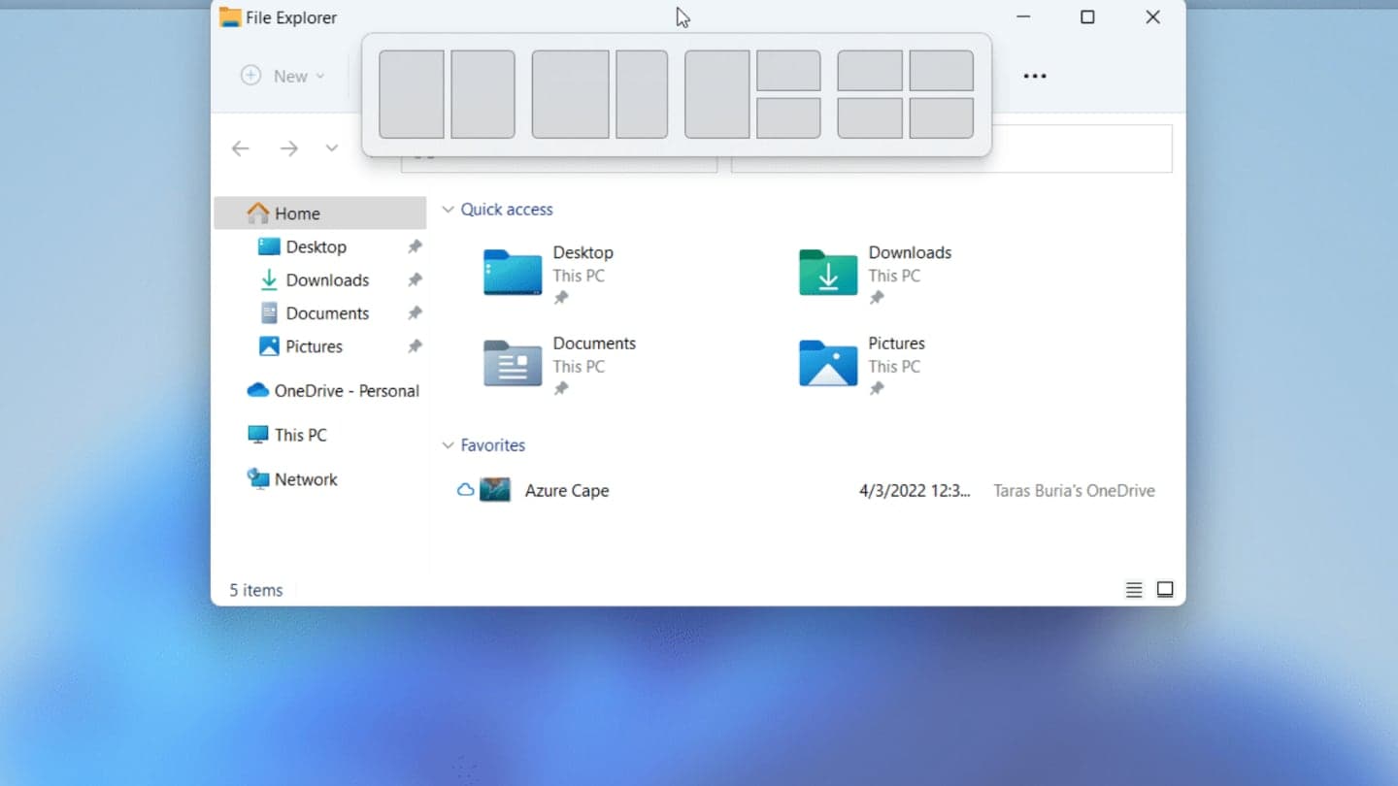Open the Pictures folder in Quick access

[x=827, y=363]
